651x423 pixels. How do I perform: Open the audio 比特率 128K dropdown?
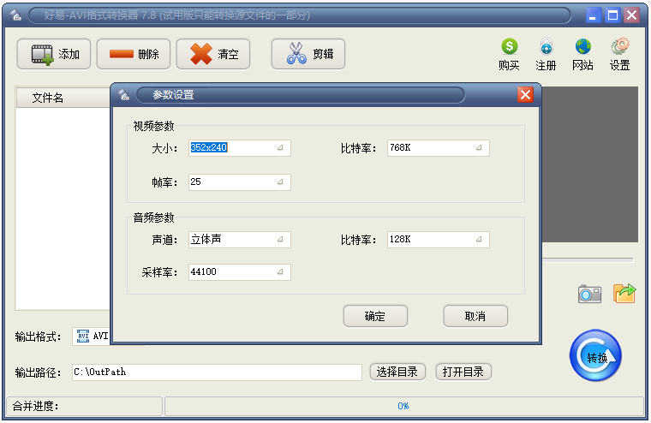point(439,240)
